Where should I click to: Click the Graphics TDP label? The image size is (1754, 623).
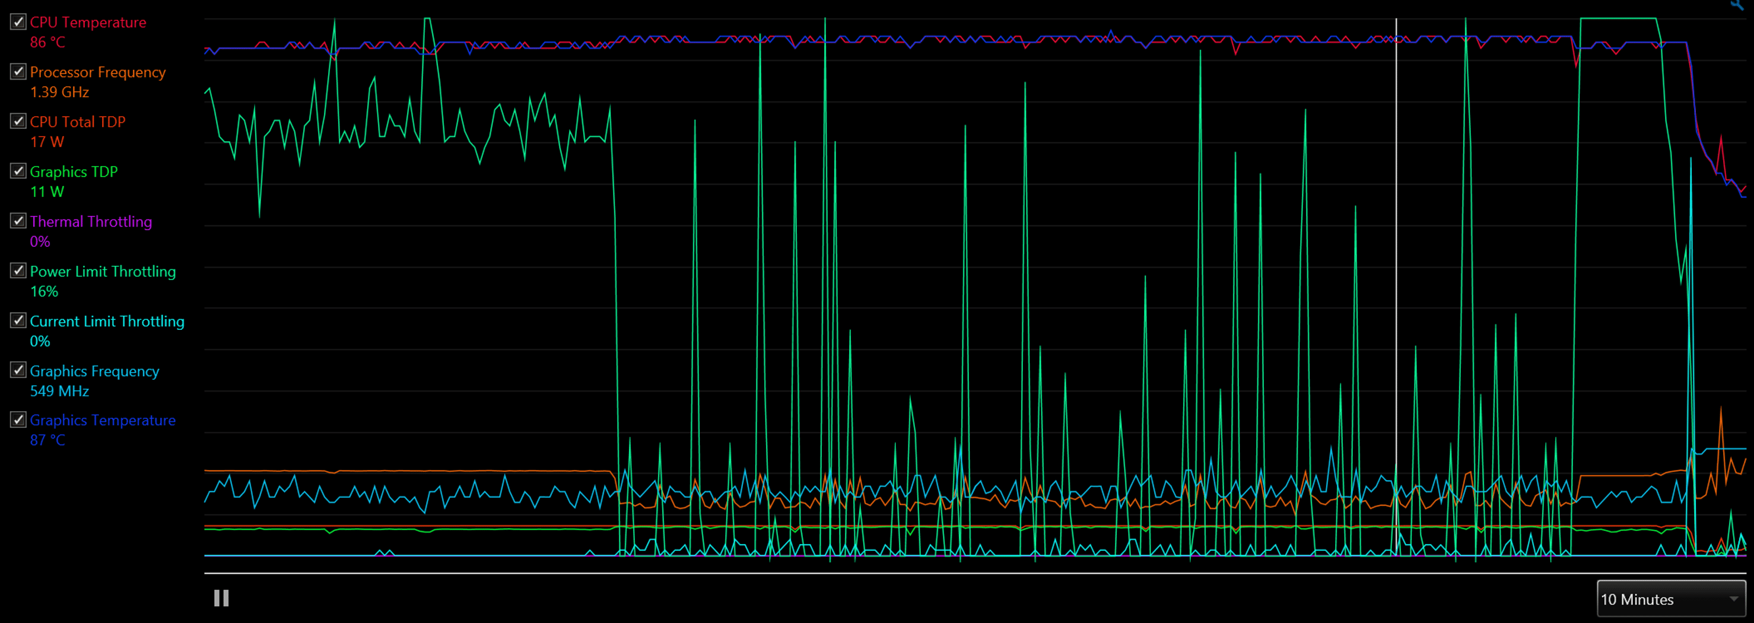click(74, 171)
